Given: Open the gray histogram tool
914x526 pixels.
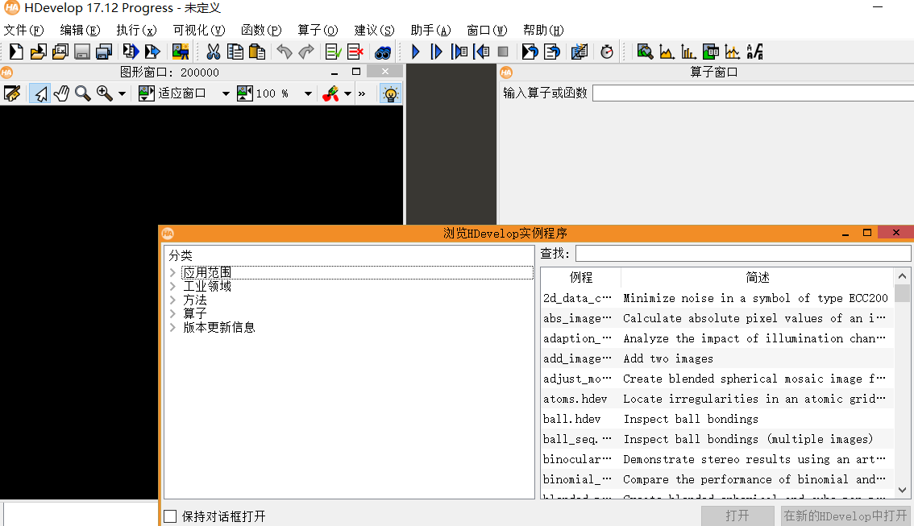Looking at the screenshot, I should 666,52.
